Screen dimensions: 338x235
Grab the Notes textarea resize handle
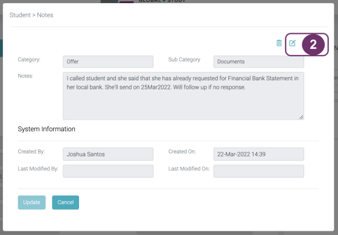(x=301, y=117)
